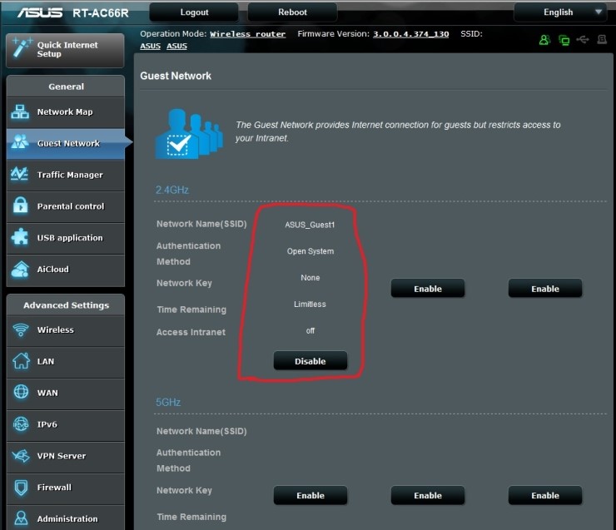Screen dimensions: 616x530
Task: Enable the rightmost 2.4GHz guest network
Action: (545, 289)
